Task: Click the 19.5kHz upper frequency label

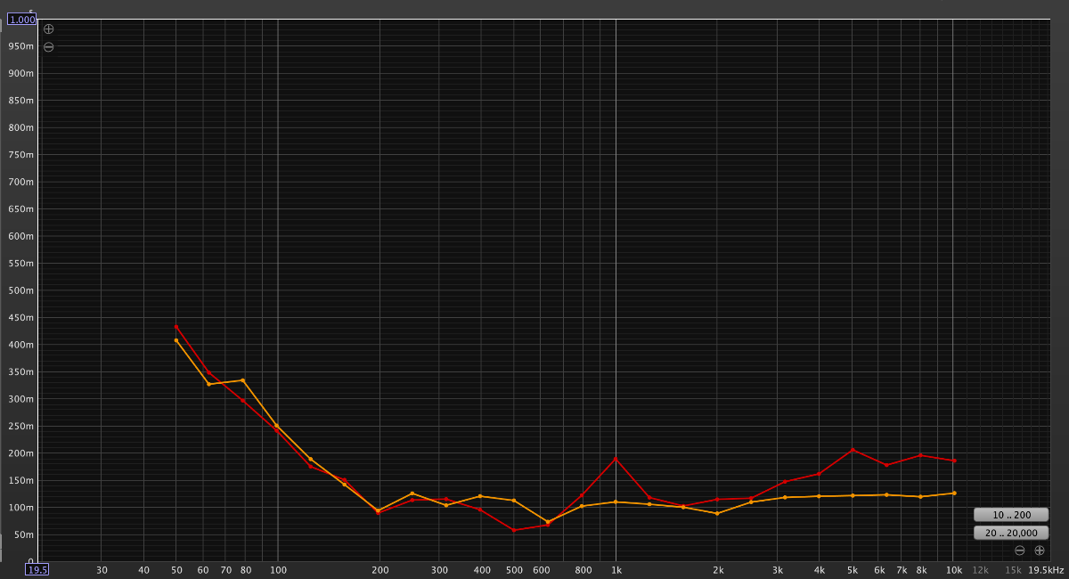Action: tap(1045, 570)
